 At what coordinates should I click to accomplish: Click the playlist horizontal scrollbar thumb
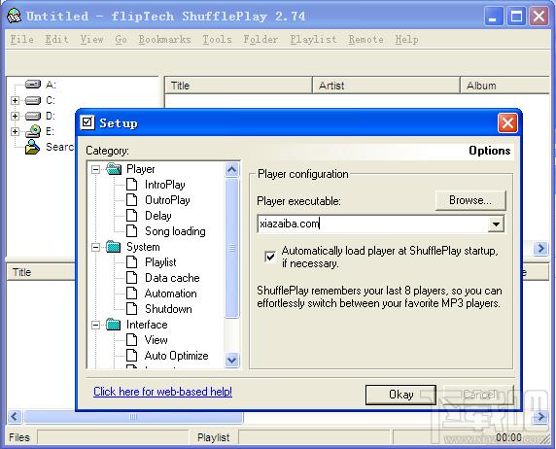click(133, 417)
